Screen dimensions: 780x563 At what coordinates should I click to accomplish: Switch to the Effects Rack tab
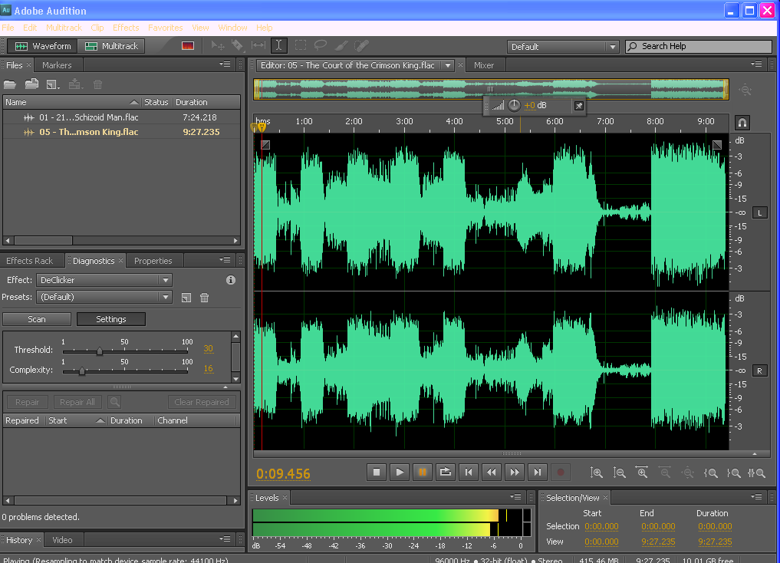[29, 261]
